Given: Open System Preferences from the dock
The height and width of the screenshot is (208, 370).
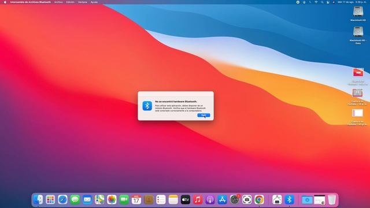Looking at the screenshot, I should click(x=235, y=200).
